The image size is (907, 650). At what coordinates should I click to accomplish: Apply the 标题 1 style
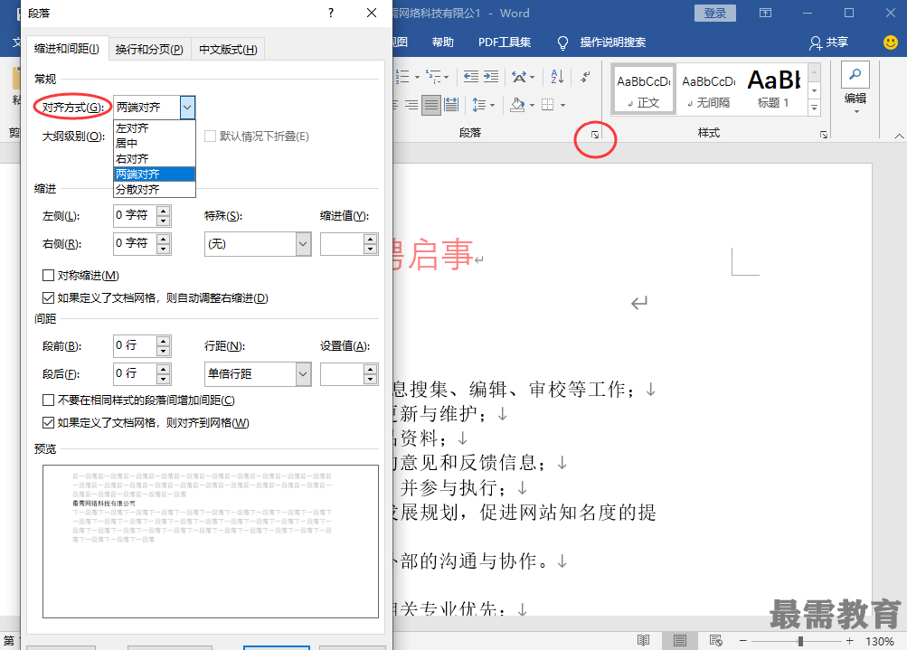774,89
